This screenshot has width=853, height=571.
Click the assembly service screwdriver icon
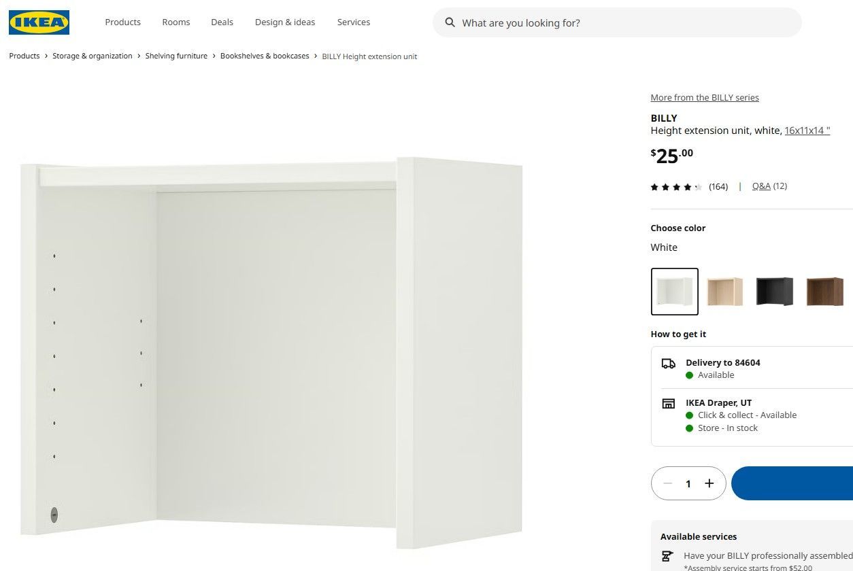pos(667,556)
